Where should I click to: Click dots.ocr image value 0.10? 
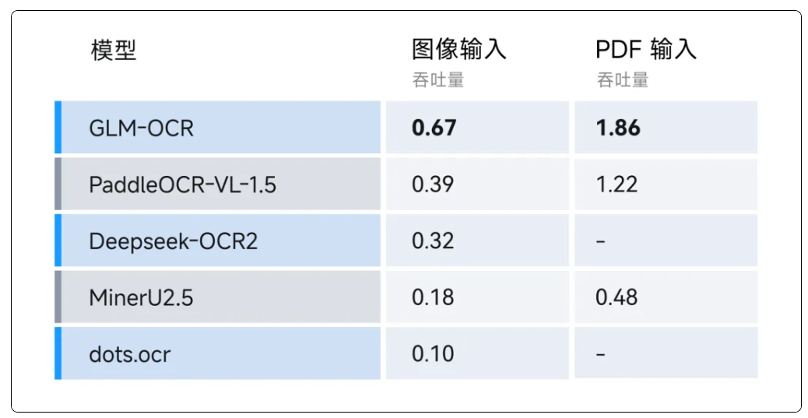(433, 354)
